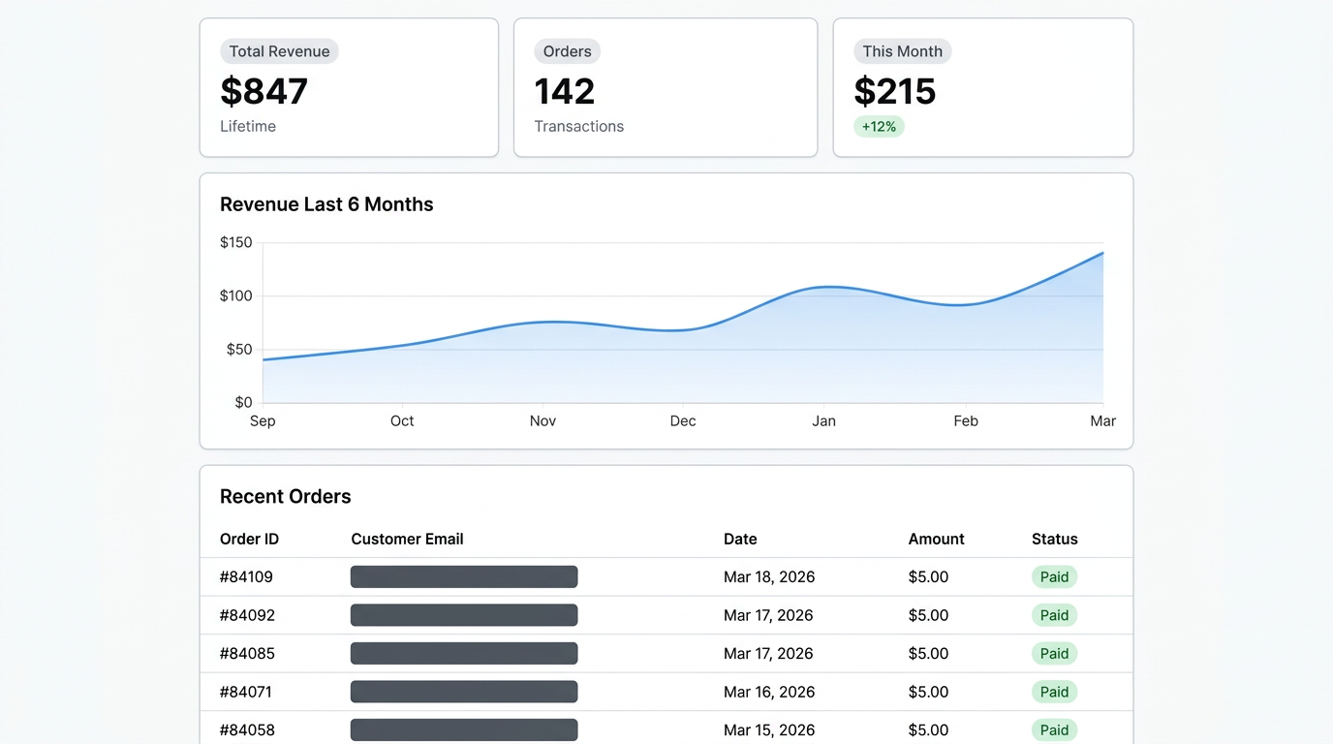Sort the table by the Date column header
This screenshot has height=744, width=1333.
(740, 539)
